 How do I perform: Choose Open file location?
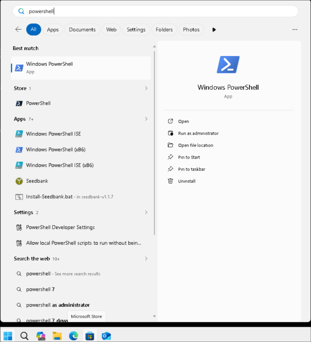(196, 145)
